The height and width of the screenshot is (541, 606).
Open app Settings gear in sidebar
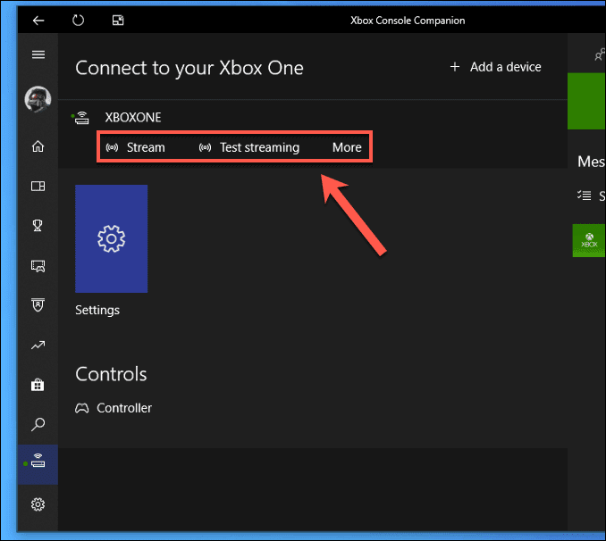coord(38,504)
